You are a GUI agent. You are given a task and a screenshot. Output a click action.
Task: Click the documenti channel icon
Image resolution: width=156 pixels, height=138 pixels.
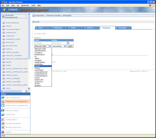coord(4,42)
